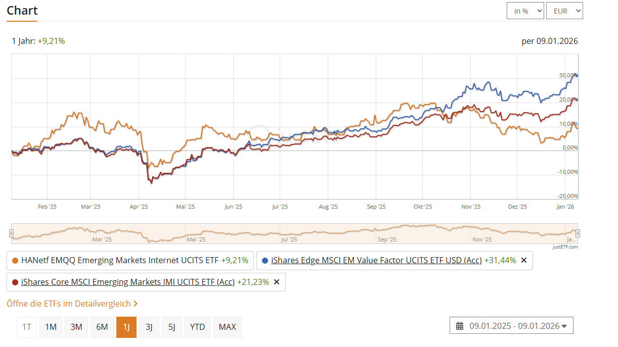Open the EUR currency dropdown
The width and height of the screenshot is (618, 347).
coord(564,11)
